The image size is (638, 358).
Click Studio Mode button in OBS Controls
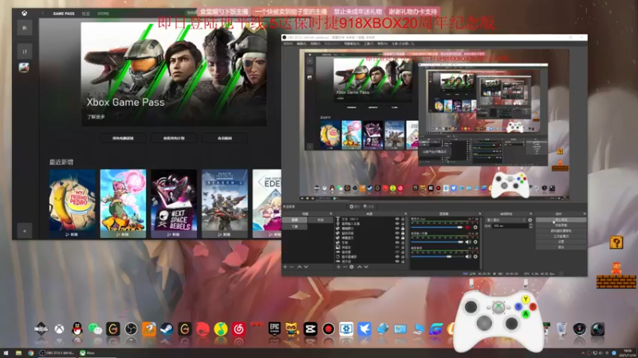(x=561, y=235)
